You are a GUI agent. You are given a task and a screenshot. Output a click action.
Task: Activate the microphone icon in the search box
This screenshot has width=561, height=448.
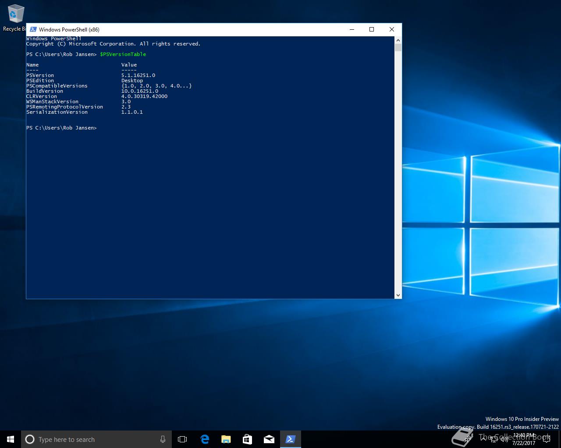click(163, 439)
